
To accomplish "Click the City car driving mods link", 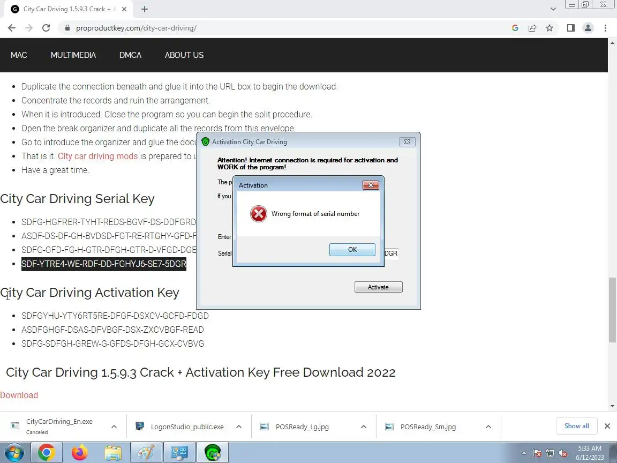I will point(97,156).
